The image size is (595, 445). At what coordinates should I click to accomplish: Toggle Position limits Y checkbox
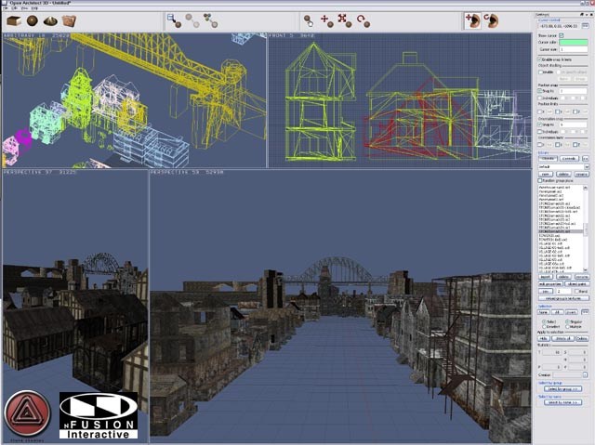pyautogui.click(x=558, y=111)
